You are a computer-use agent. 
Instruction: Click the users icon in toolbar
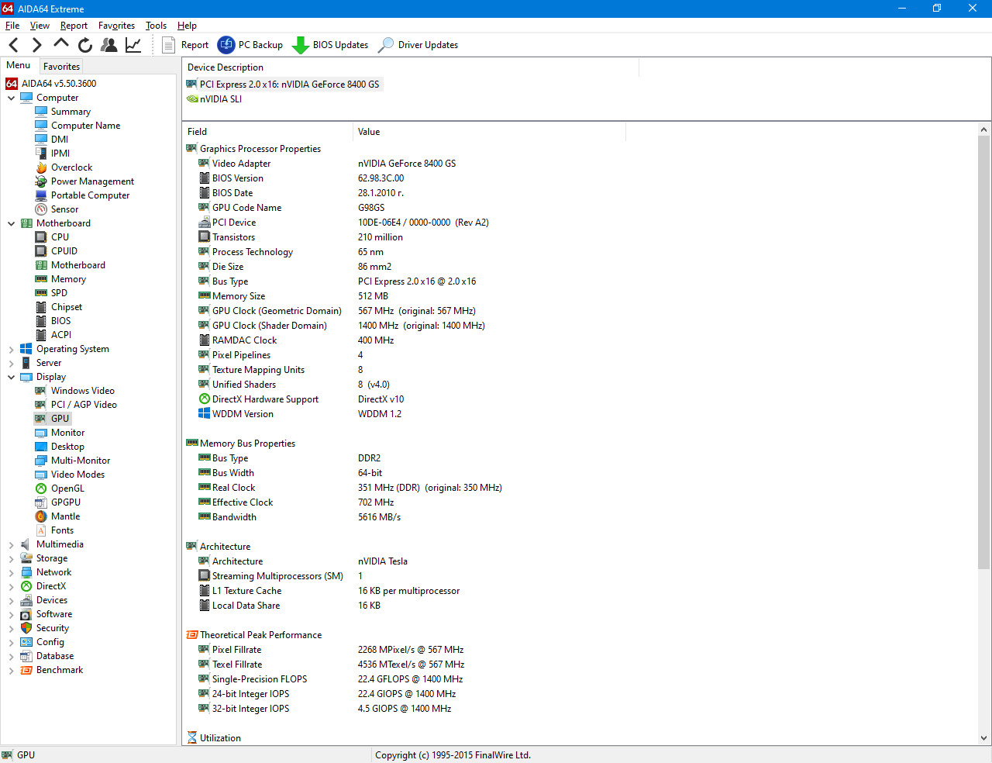click(109, 45)
